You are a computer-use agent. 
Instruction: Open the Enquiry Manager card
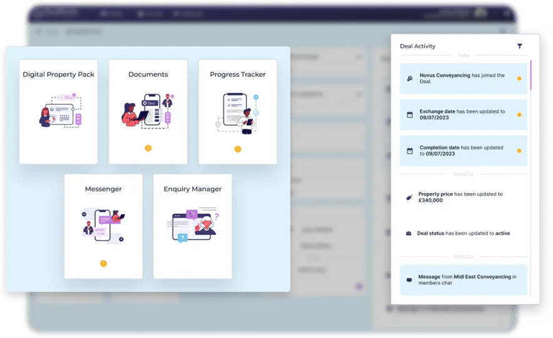coord(193,226)
